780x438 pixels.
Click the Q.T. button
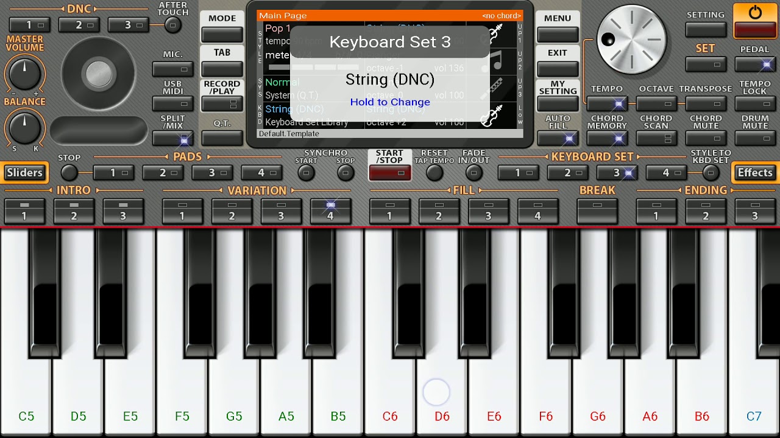222,139
